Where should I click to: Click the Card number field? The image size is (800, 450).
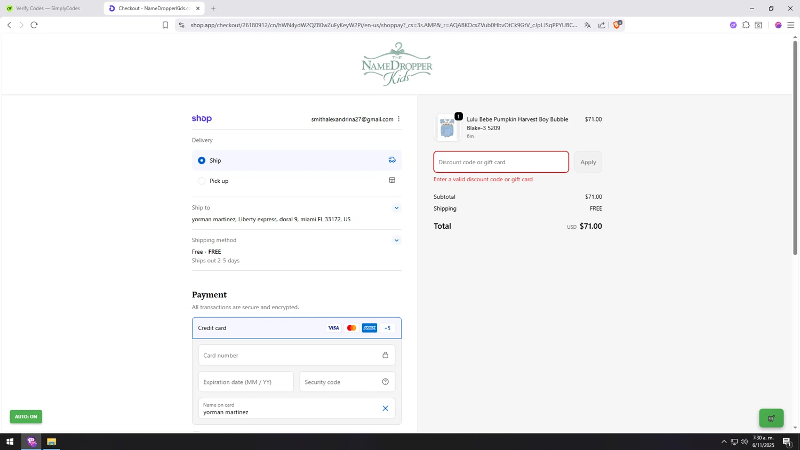pos(297,355)
